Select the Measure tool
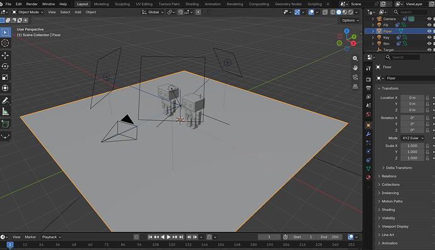The height and width of the screenshot is (250, 435). [x=5, y=111]
